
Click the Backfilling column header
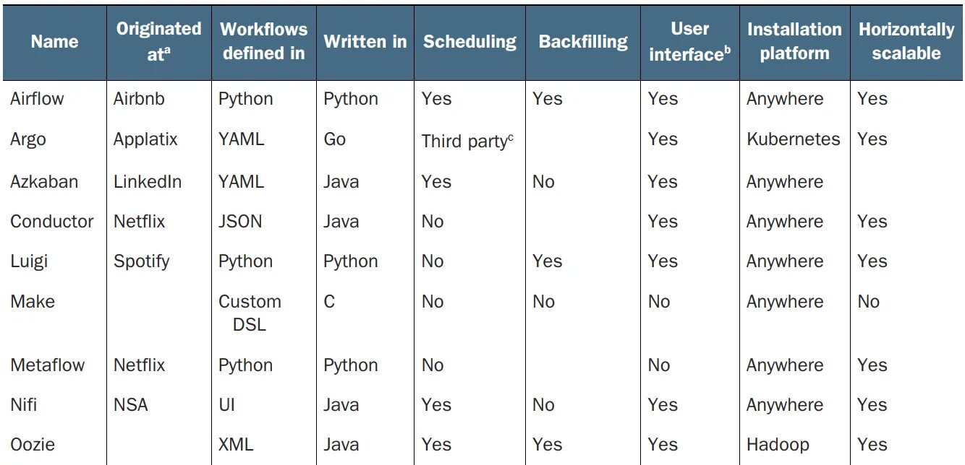(x=583, y=42)
